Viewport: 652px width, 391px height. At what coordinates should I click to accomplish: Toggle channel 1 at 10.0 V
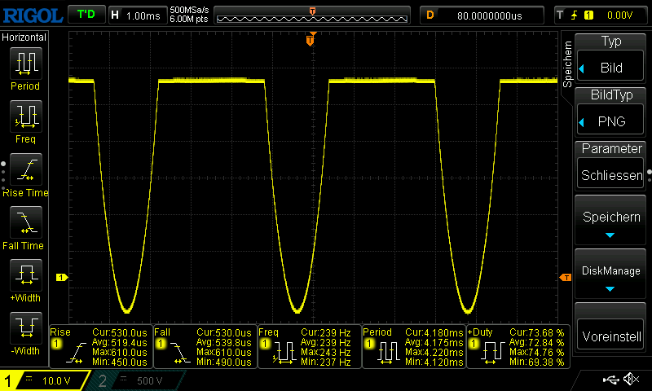tap(45, 380)
